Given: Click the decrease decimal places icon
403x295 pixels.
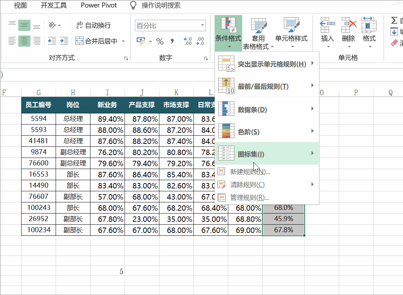Looking at the screenshot, I should (x=200, y=41).
